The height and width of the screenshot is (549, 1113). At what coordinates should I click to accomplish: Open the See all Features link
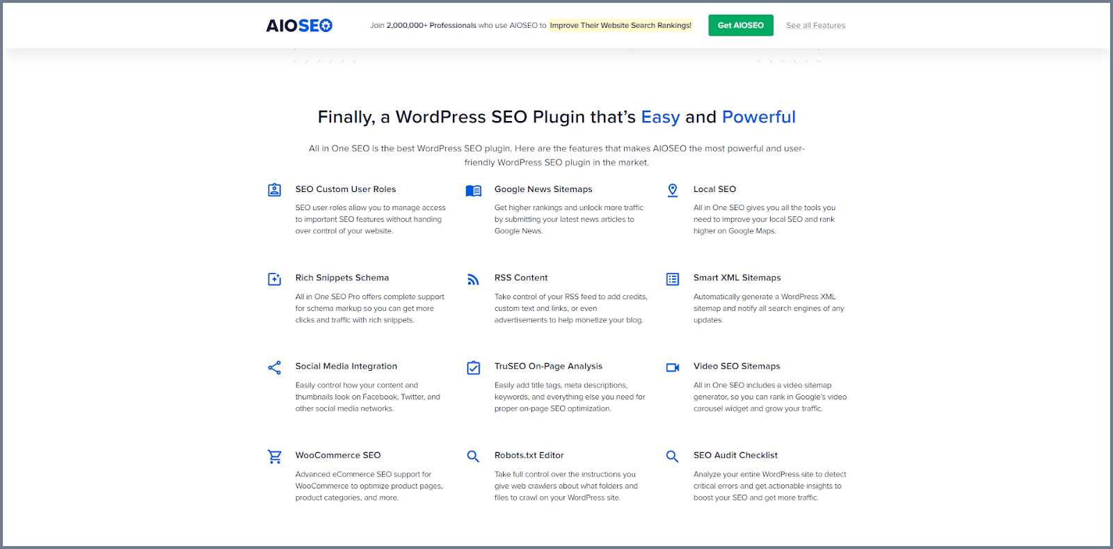point(816,25)
